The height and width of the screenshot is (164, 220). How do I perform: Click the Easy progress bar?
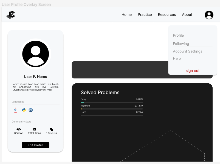(112, 102)
